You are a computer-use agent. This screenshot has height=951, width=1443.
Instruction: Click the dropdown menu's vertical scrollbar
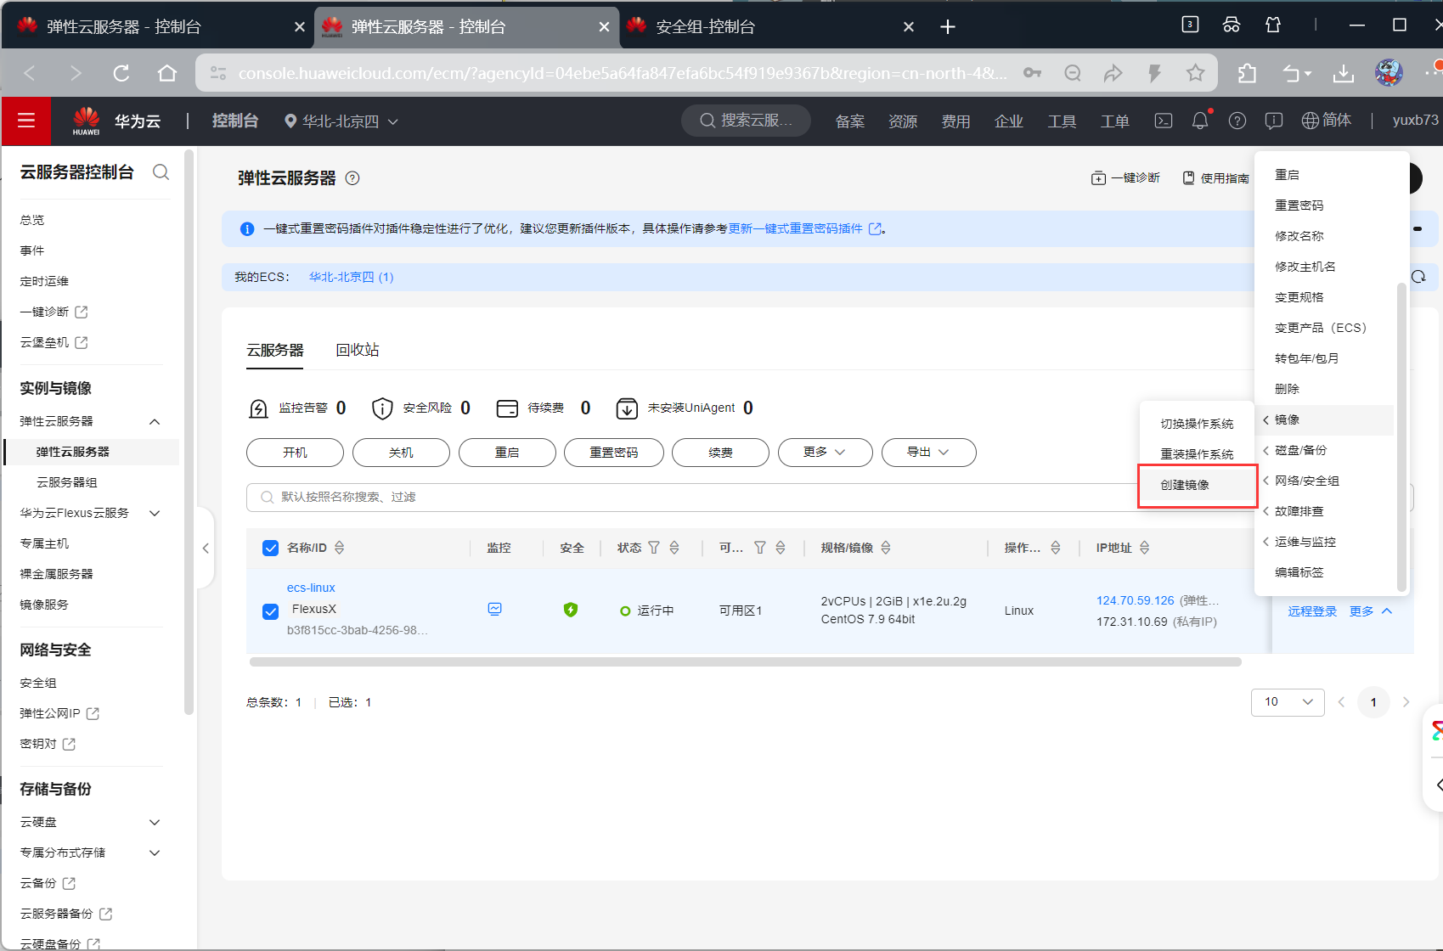1401,436
